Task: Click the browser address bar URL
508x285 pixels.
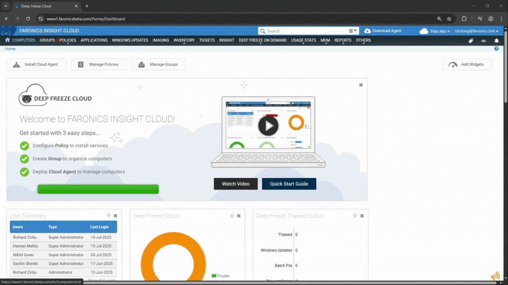Action: click(x=86, y=19)
